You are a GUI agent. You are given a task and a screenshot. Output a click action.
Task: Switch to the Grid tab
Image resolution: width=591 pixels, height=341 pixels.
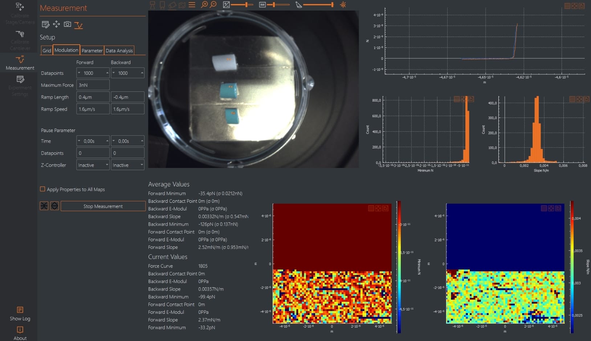[x=47, y=50]
